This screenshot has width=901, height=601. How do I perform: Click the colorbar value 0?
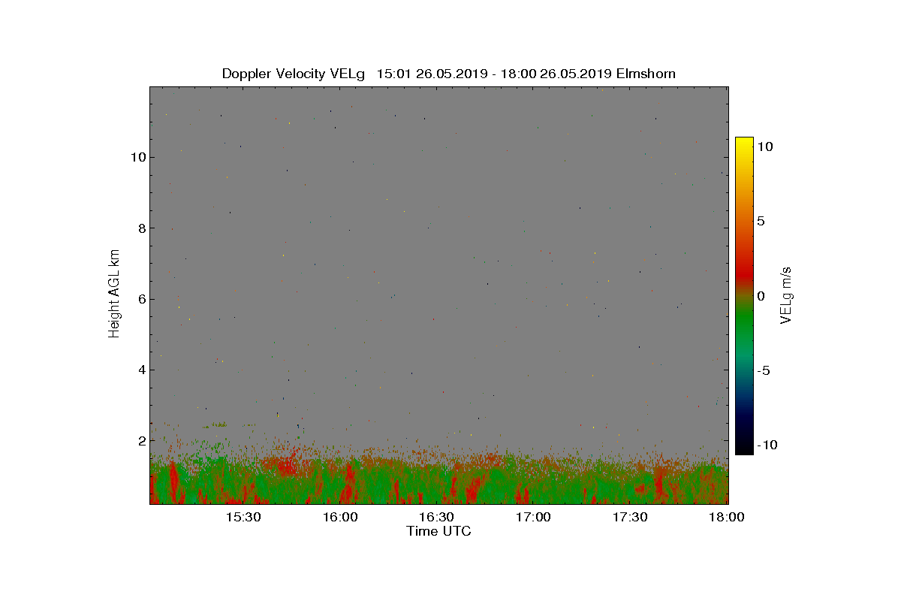click(x=761, y=296)
